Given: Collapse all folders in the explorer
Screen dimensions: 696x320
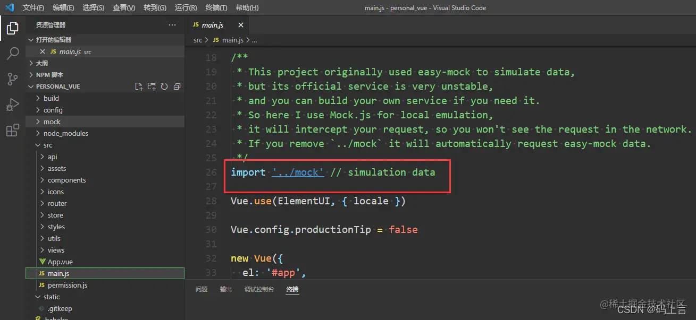Looking at the screenshot, I should coord(177,87).
